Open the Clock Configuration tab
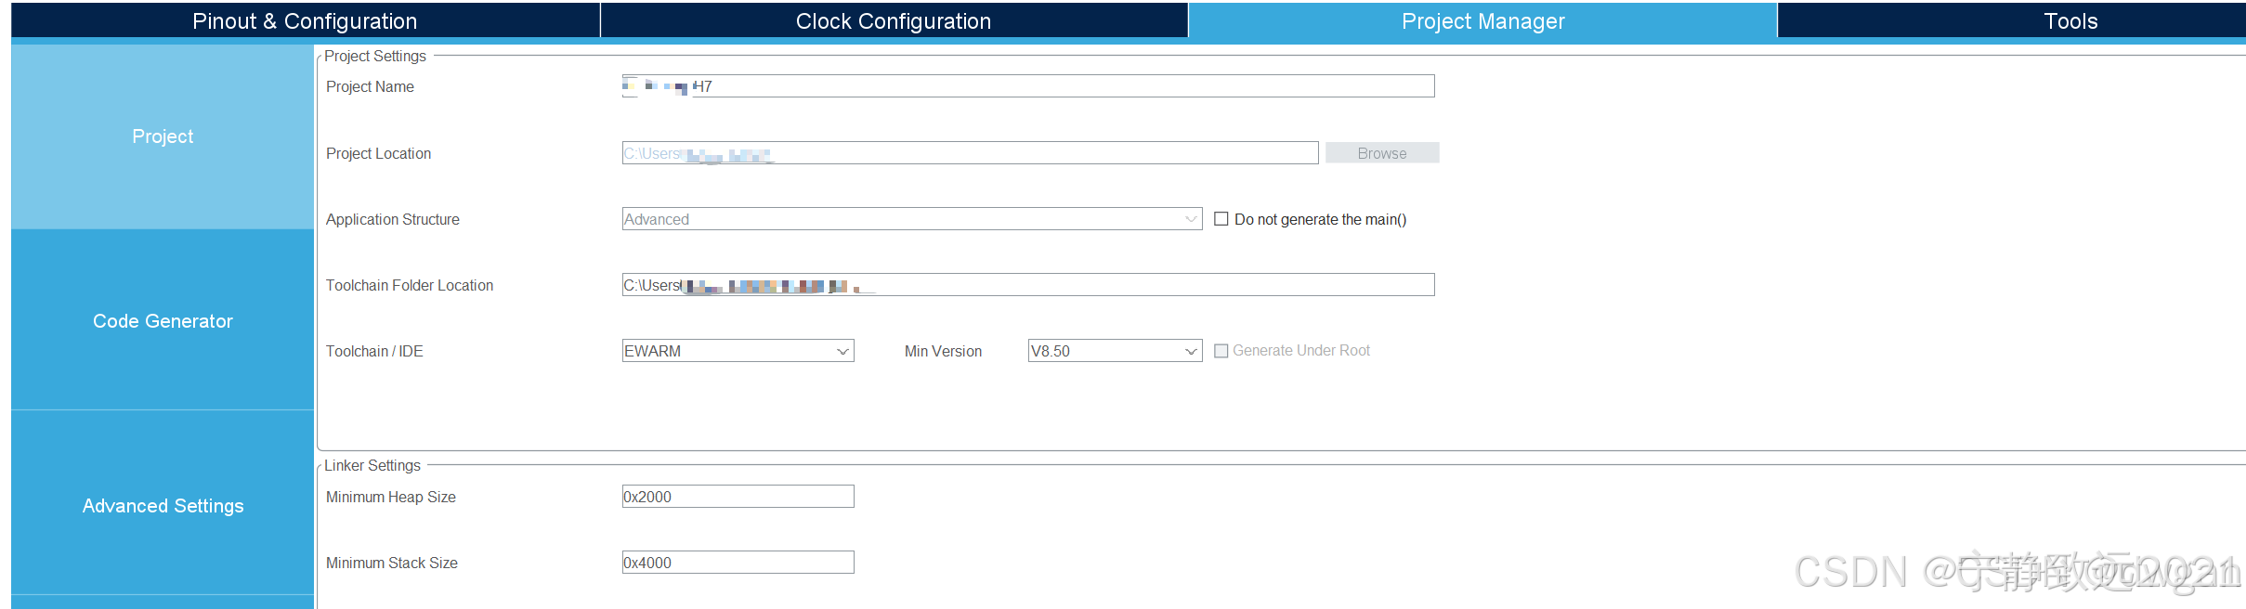This screenshot has width=2246, height=609. coord(894,20)
